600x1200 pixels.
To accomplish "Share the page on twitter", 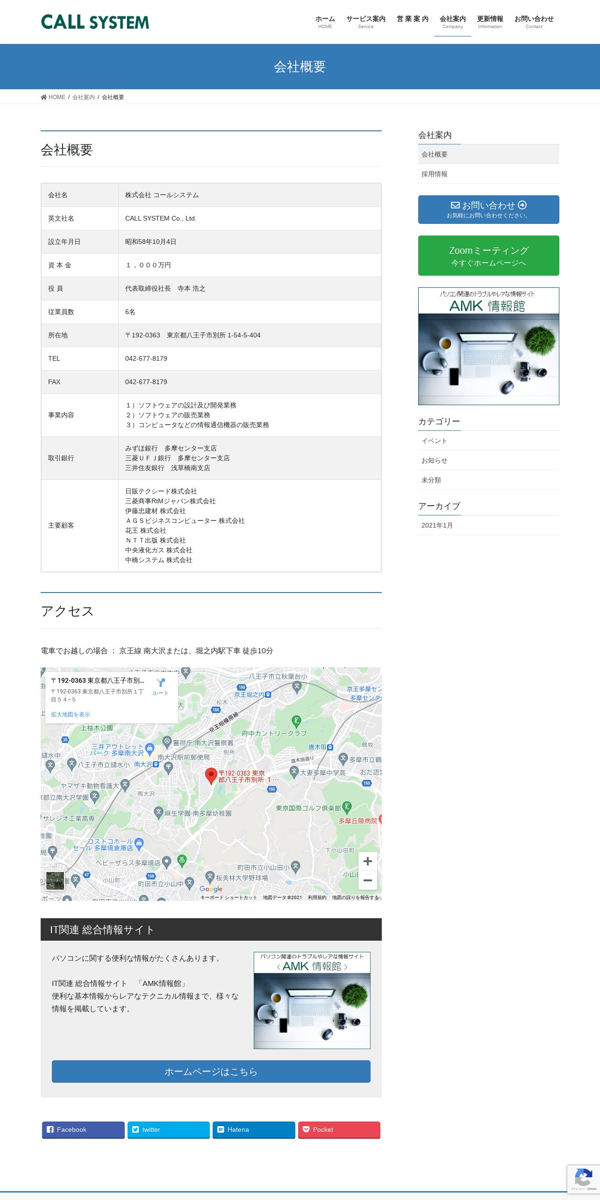I will coord(169,1130).
